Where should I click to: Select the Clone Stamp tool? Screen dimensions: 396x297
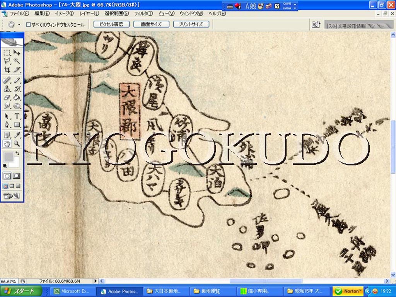click(x=7, y=89)
